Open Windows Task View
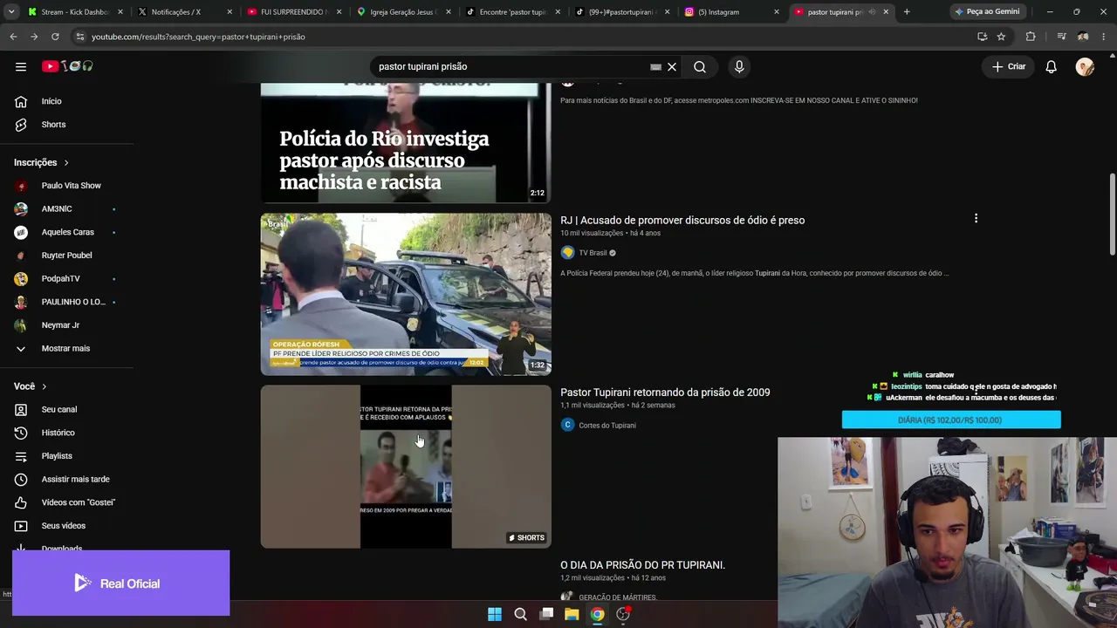The width and height of the screenshot is (1117, 628). pos(546,614)
